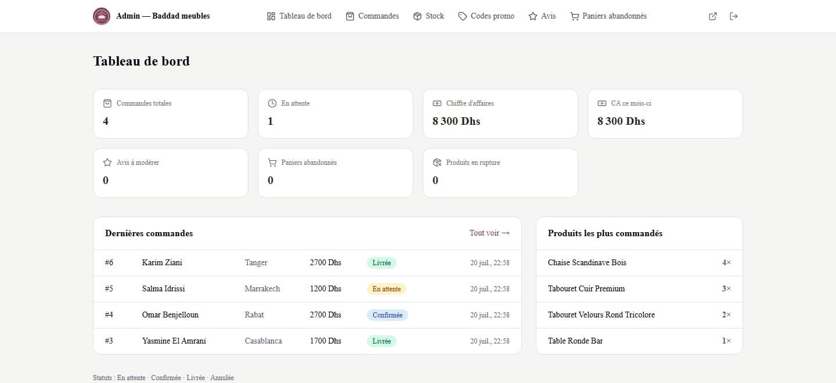Open the external site link icon
Image resolution: width=836 pixels, height=383 pixels.
point(713,16)
